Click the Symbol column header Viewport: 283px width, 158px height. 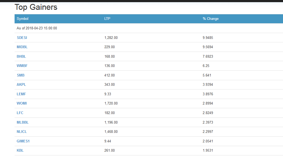[x=23, y=19]
